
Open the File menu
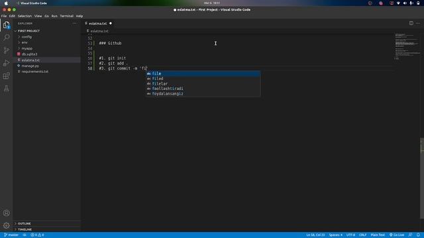pos(4,16)
